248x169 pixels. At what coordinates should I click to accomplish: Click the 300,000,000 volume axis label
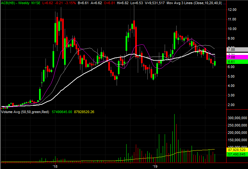pos(237,118)
